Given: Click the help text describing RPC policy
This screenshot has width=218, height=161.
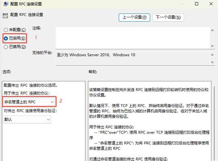Looking at the screenshot, I should tap(149, 92).
